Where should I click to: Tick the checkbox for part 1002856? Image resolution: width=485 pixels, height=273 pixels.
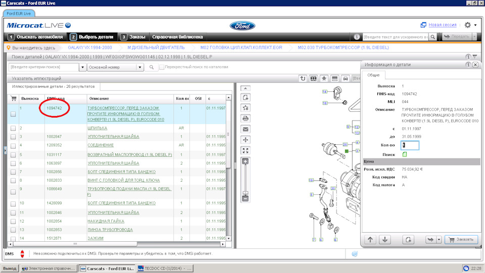13,172
